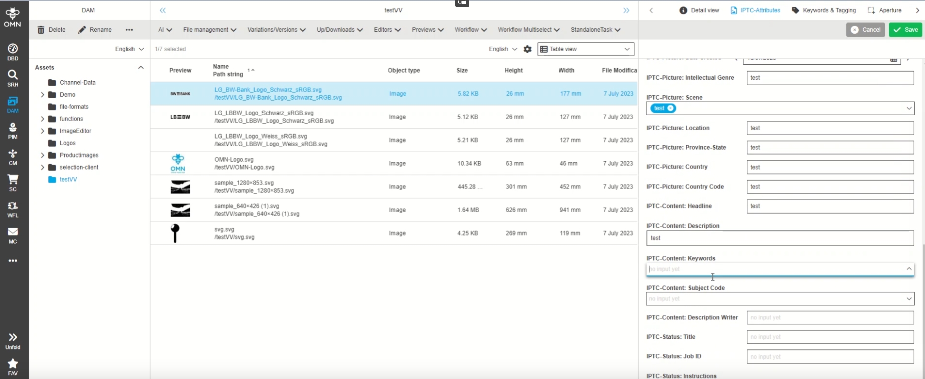The image size is (925, 379).
Task: Click the green Save button
Action: coord(905,30)
